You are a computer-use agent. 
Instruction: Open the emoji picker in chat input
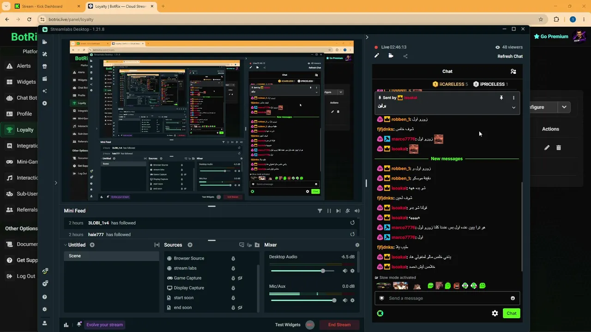[513, 298]
